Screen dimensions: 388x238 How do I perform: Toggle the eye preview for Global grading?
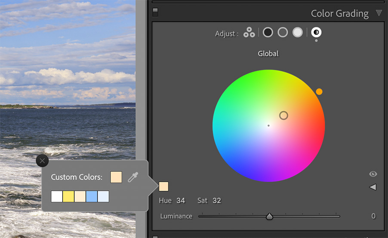(373, 174)
